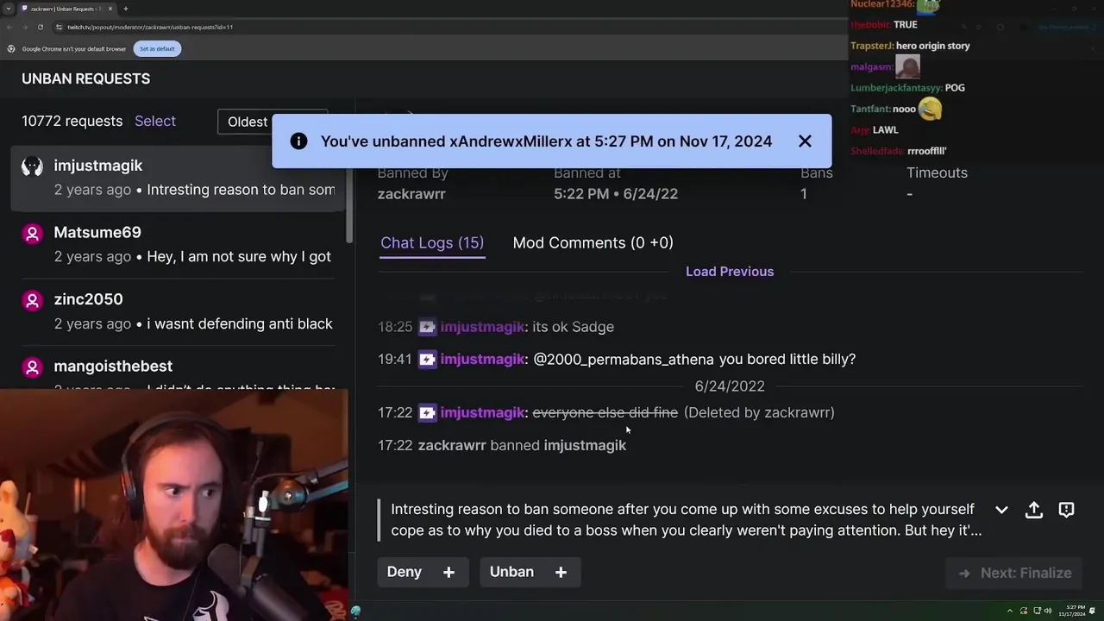
Task: Click the plus icon beside Unban
Action: [561, 572]
